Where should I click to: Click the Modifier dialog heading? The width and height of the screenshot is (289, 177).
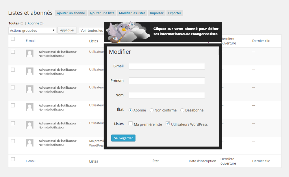(120, 52)
